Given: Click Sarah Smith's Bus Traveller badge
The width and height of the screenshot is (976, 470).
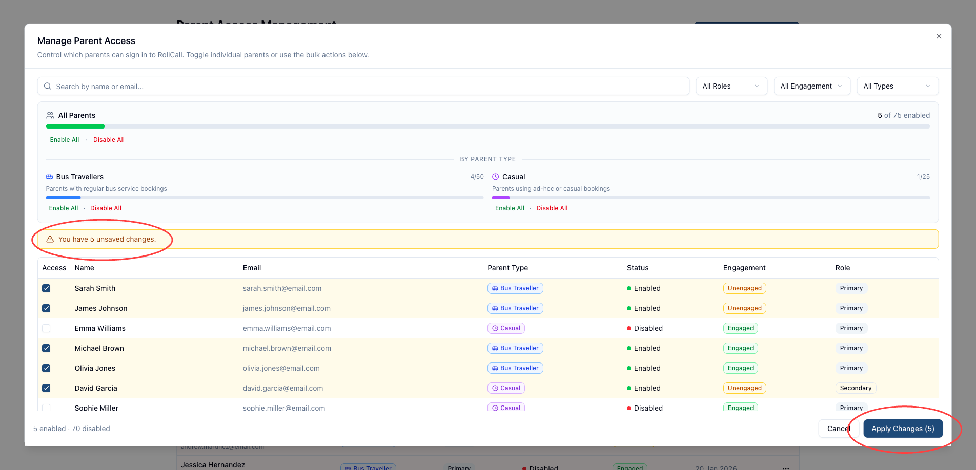Looking at the screenshot, I should click(x=515, y=288).
